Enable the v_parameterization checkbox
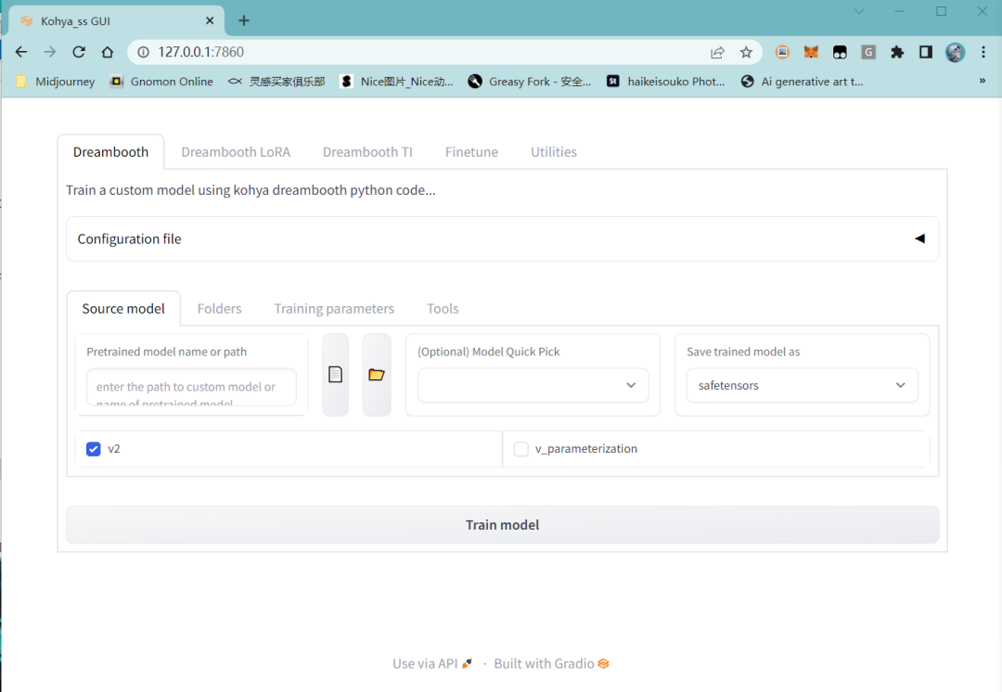This screenshot has width=1002, height=692. 520,449
